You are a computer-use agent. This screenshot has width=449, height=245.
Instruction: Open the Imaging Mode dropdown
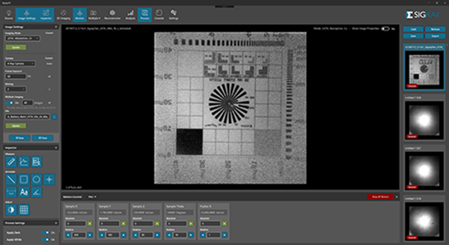(x=23, y=38)
